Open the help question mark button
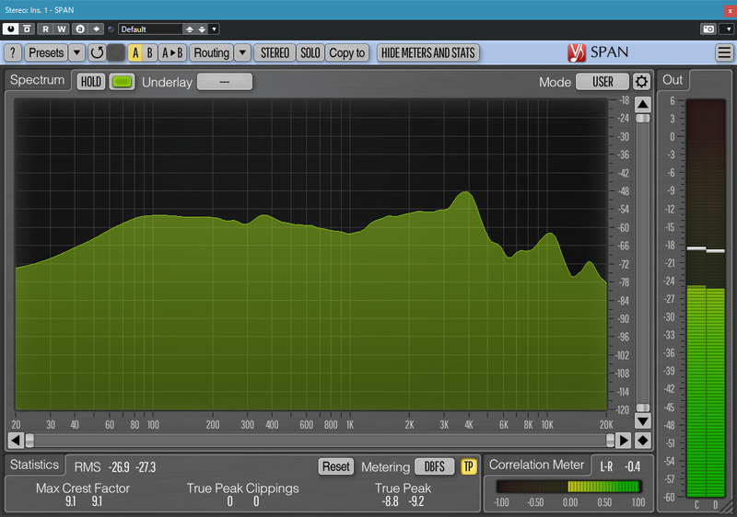Screen dimensions: 737x517 [13, 52]
